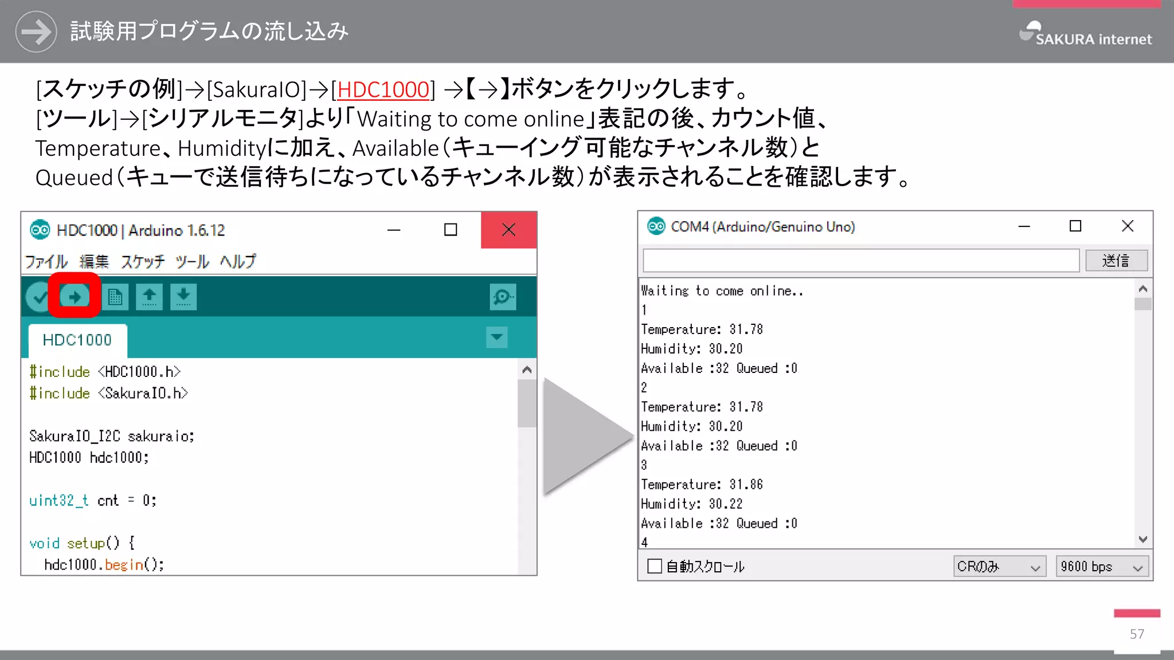Screen dimensions: 1174x660
Task: Click the Verify checkmark button in Arduino toolbar
Action: 39,297
